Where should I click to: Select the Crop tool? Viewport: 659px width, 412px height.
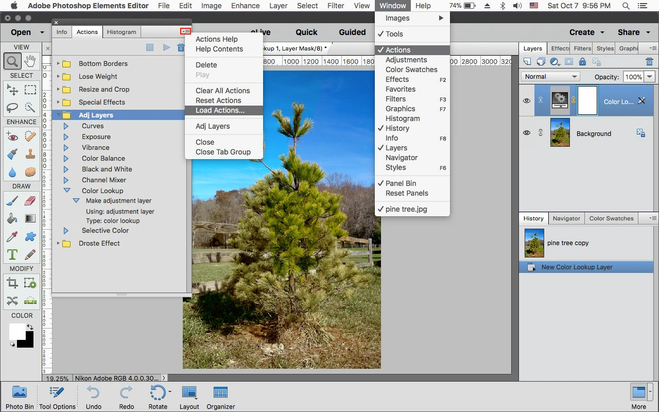point(12,283)
